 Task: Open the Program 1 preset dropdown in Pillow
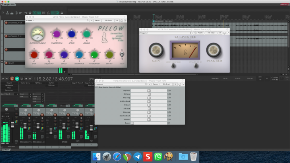click(x=57, y=21)
